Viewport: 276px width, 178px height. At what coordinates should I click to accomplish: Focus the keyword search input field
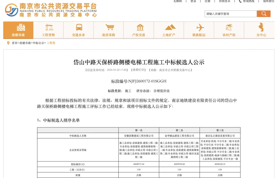(x=231, y=14)
